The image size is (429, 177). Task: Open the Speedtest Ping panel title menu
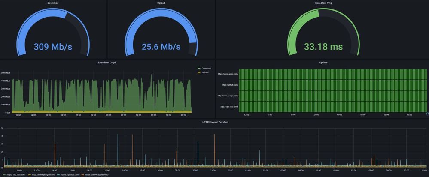323,3
